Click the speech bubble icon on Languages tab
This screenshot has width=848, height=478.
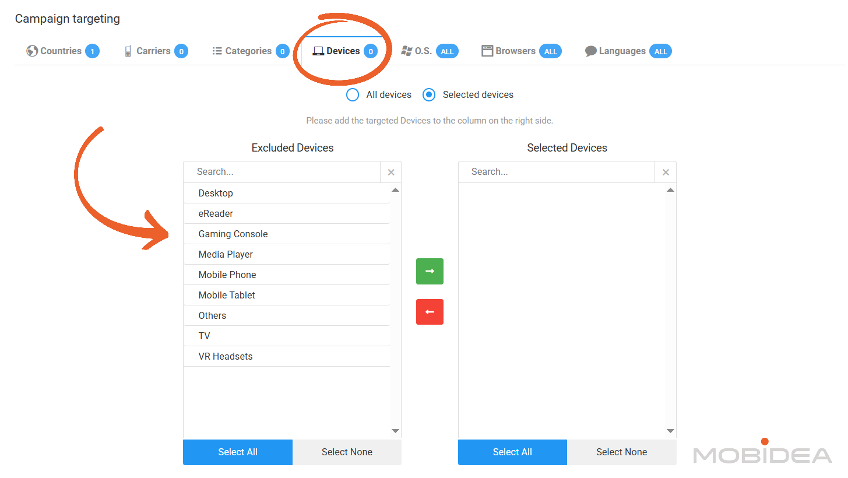click(590, 51)
